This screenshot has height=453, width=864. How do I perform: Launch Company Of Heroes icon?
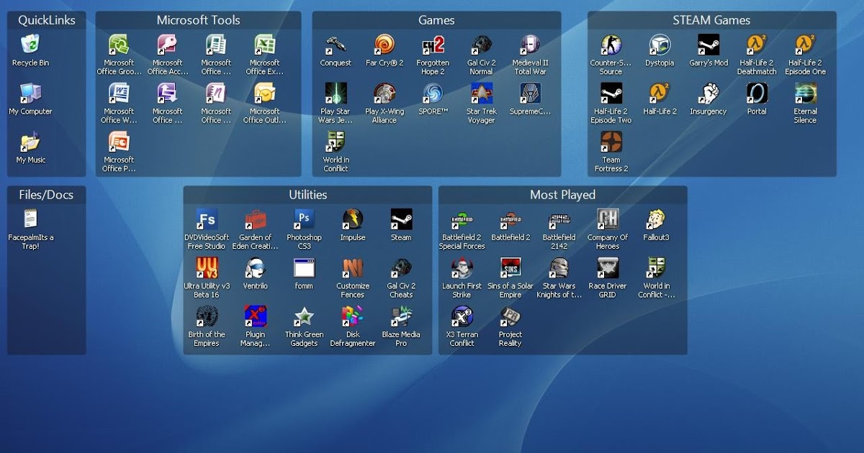click(608, 219)
